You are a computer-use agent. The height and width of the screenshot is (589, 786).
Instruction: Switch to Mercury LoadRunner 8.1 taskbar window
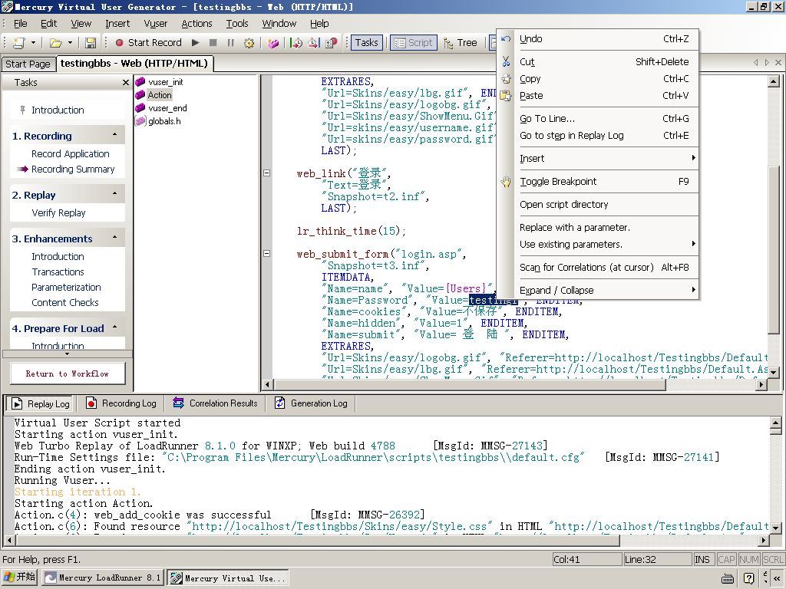point(102,578)
